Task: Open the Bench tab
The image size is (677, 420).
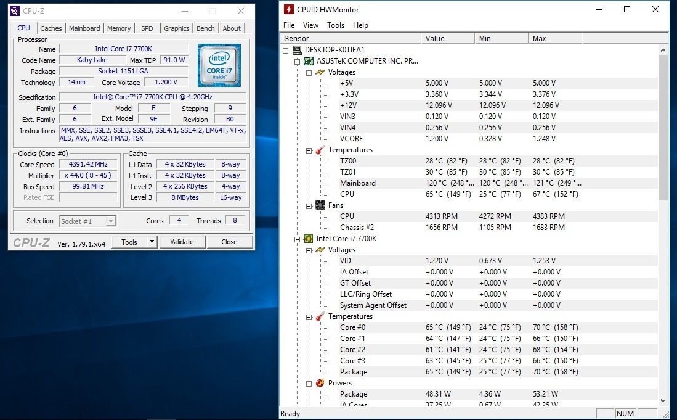Action: pos(206,28)
